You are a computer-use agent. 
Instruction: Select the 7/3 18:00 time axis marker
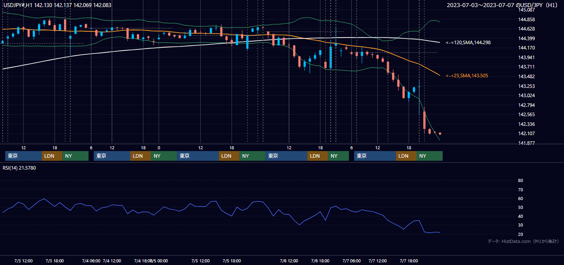(x=55, y=261)
